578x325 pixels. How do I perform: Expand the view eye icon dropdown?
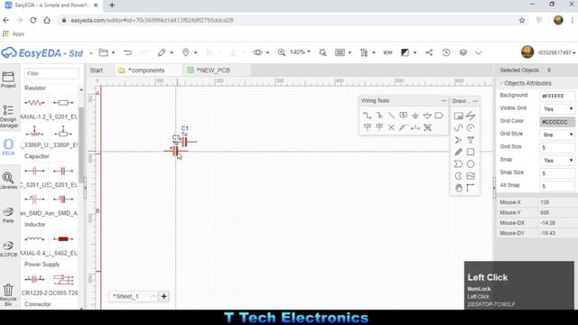point(267,53)
